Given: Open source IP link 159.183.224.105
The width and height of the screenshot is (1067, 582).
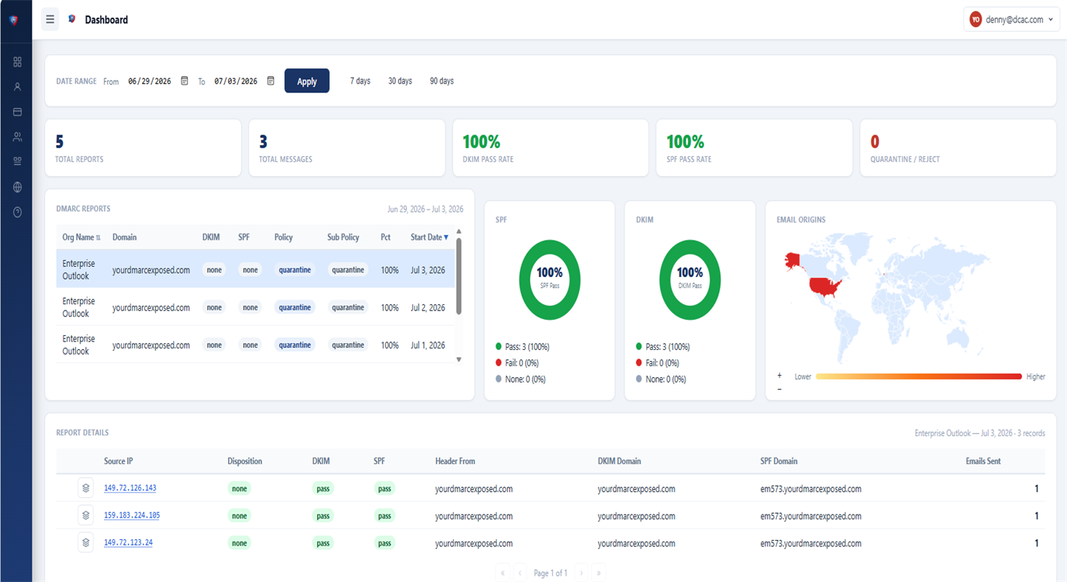Looking at the screenshot, I should tap(133, 515).
